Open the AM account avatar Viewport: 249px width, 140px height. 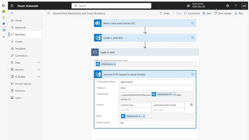tap(244, 6)
